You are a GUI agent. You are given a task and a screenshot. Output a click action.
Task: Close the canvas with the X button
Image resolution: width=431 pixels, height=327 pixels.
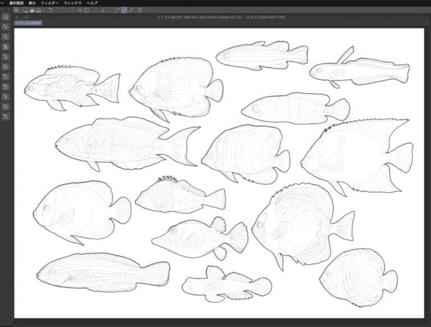coord(17,17)
